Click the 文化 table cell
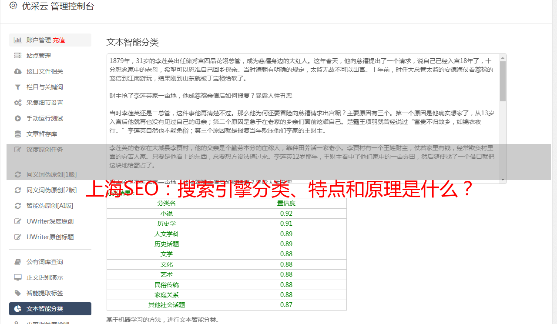Image resolution: width=557 pixels, height=324 pixels. (x=167, y=264)
